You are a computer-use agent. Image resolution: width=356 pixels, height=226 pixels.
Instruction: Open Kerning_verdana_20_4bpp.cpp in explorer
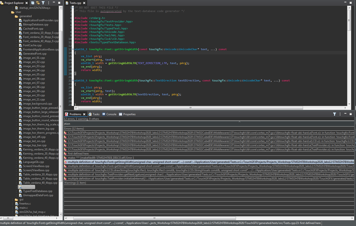pos(41,154)
